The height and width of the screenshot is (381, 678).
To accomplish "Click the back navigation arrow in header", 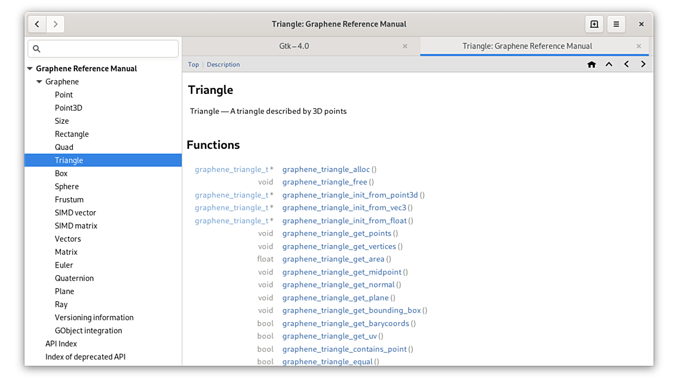I will point(37,24).
